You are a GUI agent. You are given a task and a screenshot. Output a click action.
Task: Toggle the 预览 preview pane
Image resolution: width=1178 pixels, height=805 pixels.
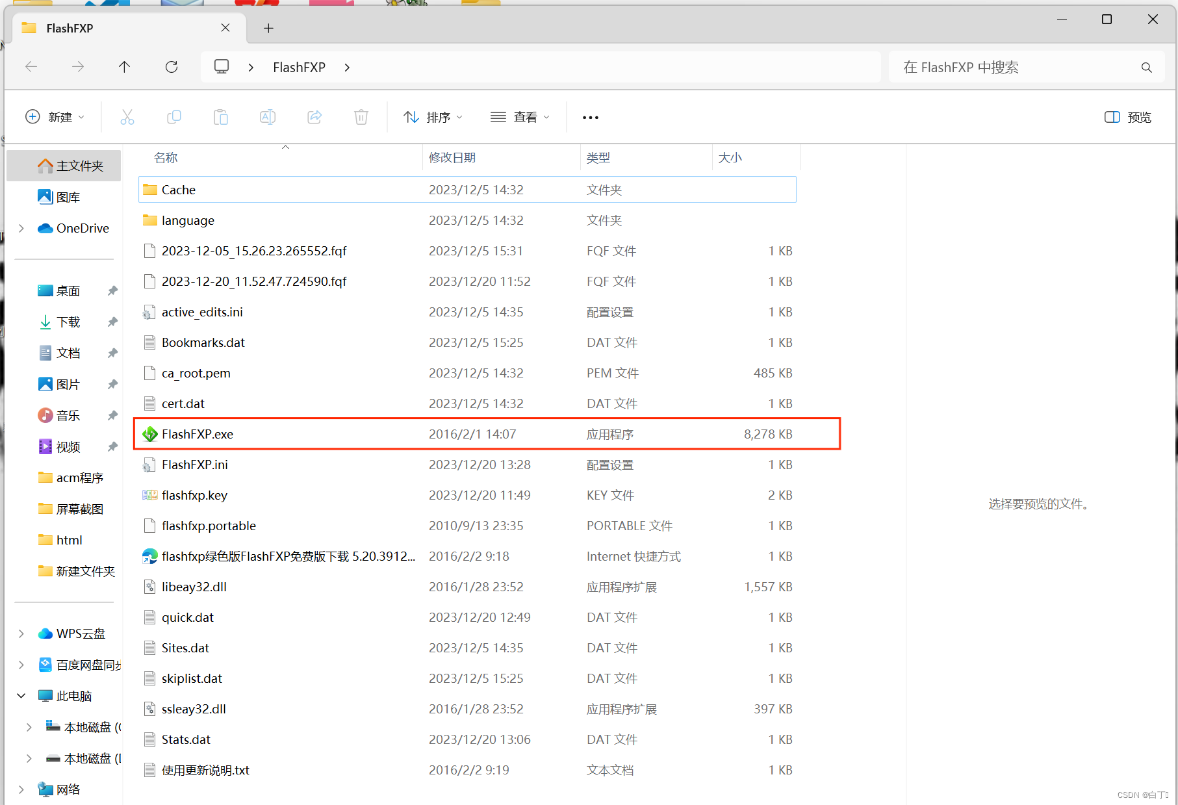click(x=1128, y=117)
